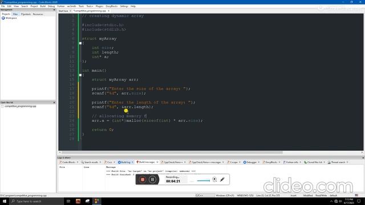
Task: Click the Read/Write status entry
Action: coord(321,195)
